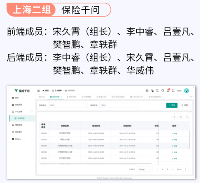Click the Total 12 pagination text
Image resolution: width=200 pixels, height=183 pixels.
click(132, 169)
